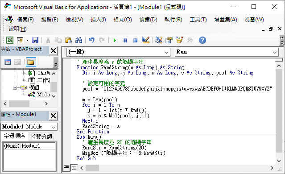Click the Paste clipboard icon
The image size is (285, 174).
tap(69, 40)
